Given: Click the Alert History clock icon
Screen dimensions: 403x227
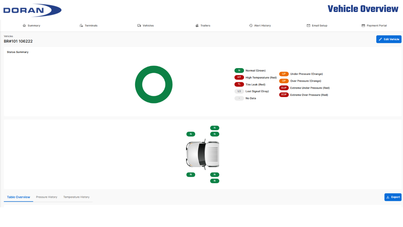Looking at the screenshot, I should point(251,26).
